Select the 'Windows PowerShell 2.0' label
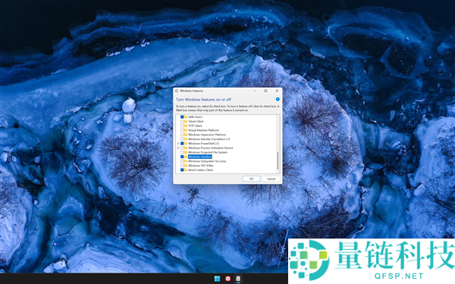The image size is (455, 284). (203, 143)
